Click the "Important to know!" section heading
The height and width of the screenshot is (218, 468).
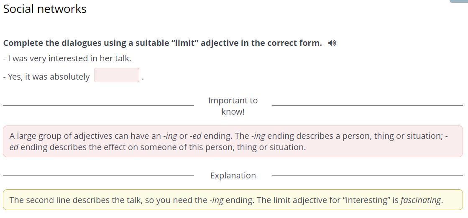click(233, 106)
